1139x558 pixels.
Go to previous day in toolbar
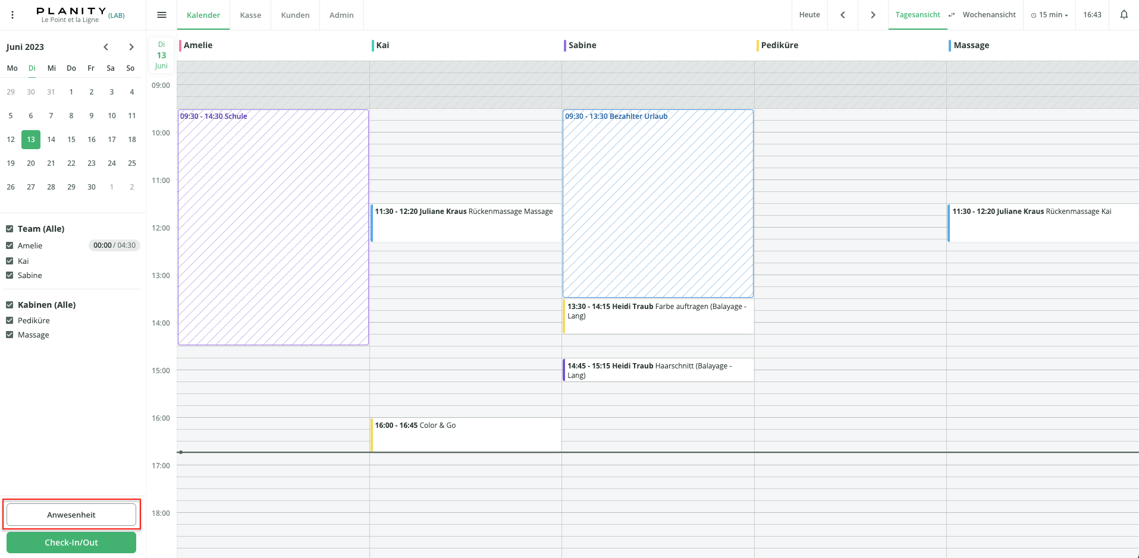click(x=842, y=15)
